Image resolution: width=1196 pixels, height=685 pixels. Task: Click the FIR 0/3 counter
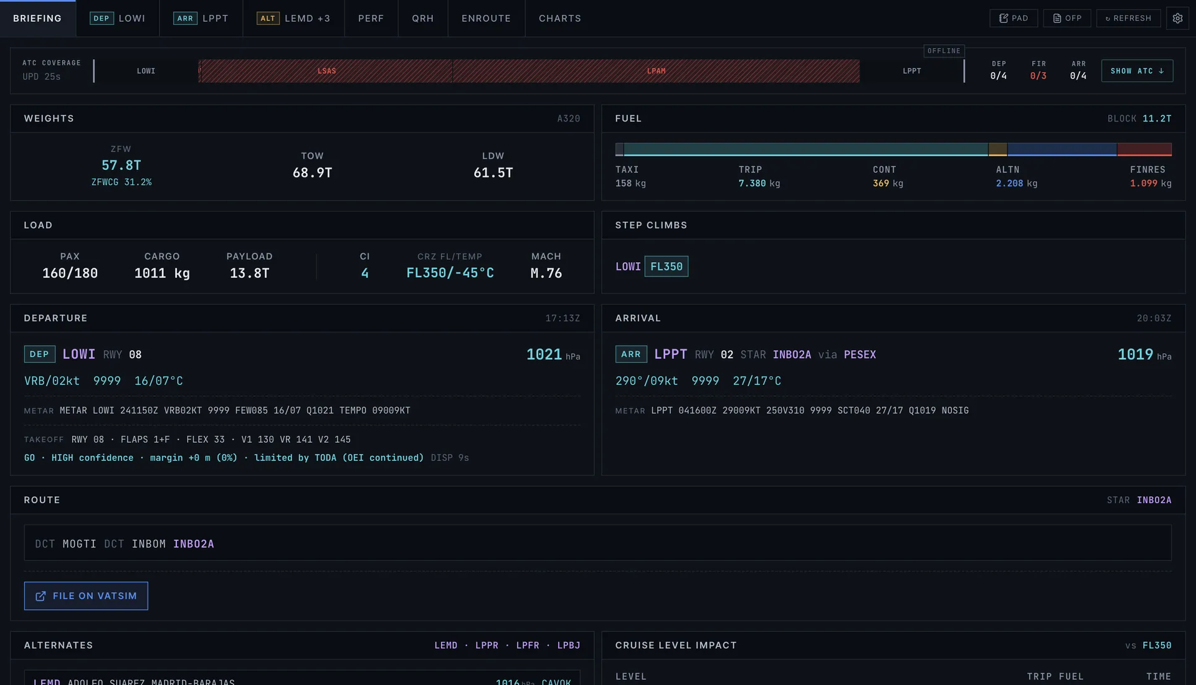click(1038, 70)
